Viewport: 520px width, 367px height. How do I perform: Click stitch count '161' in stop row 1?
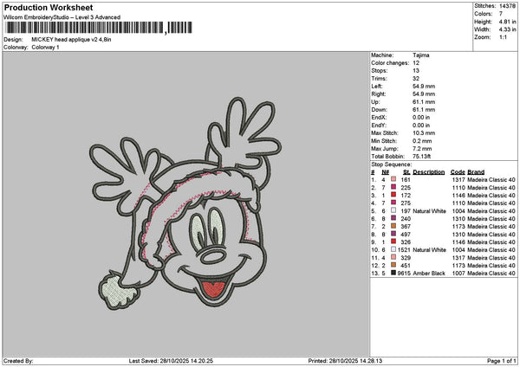click(x=406, y=180)
